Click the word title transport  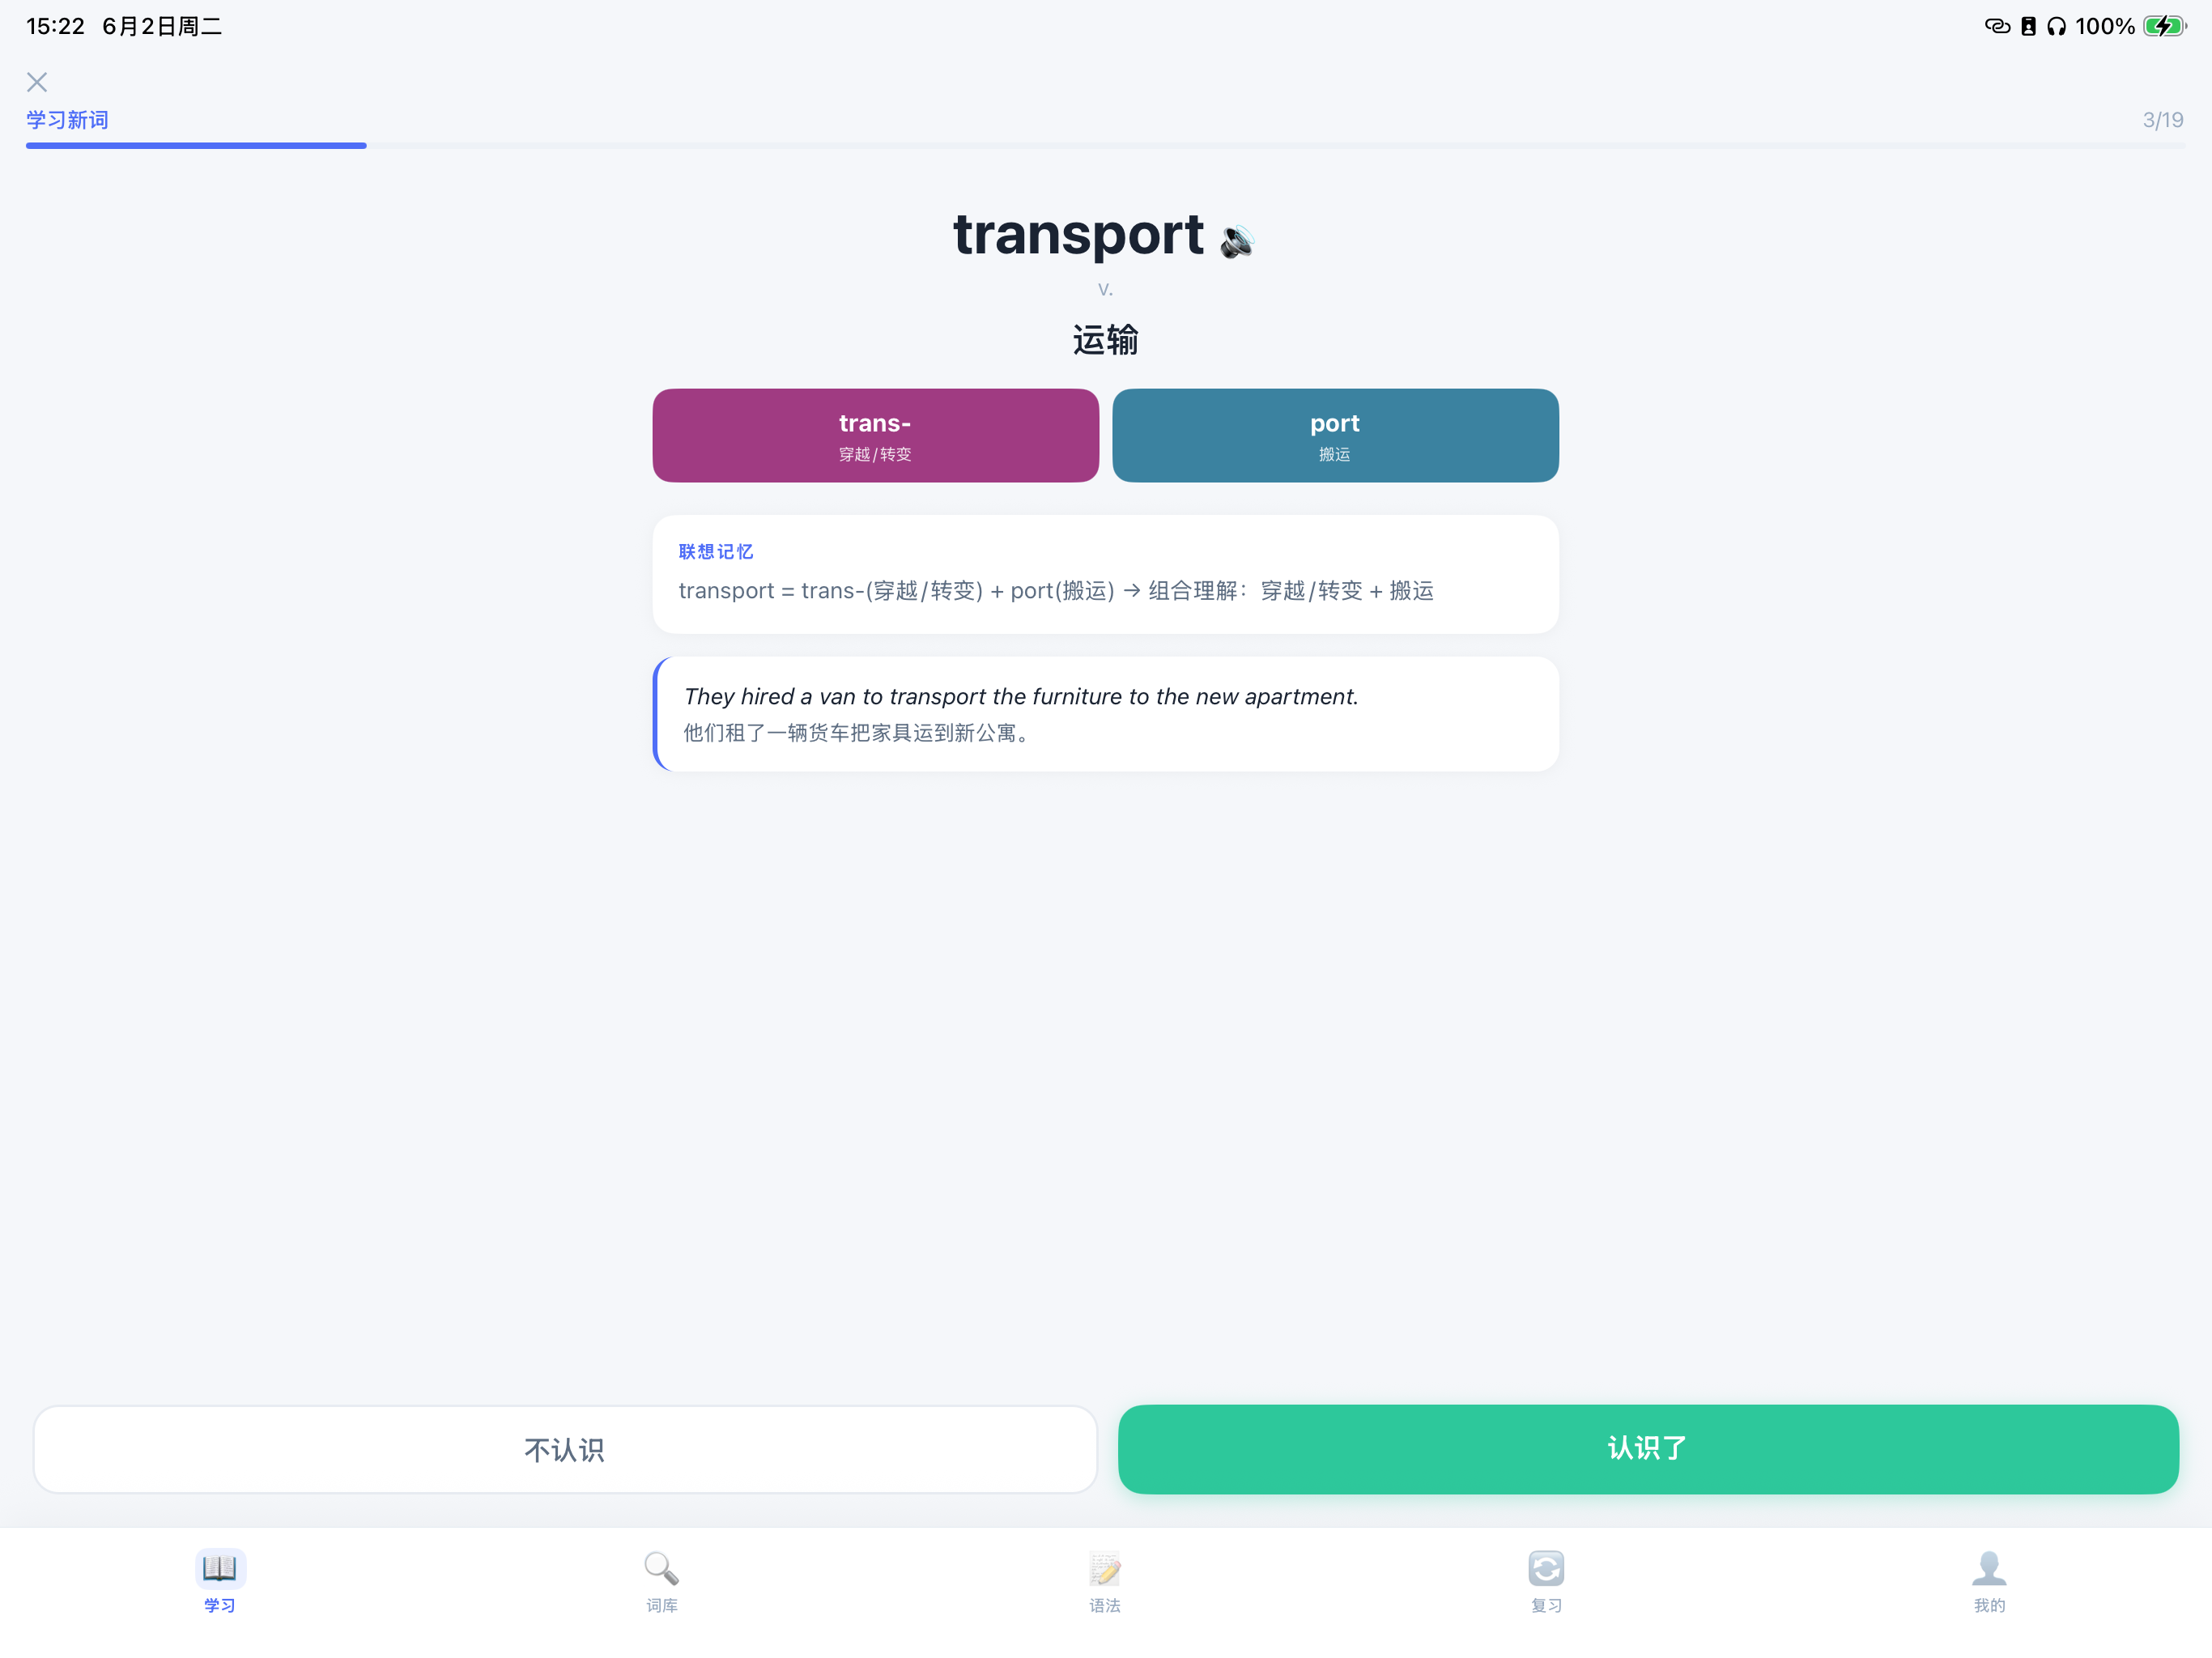coord(1078,236)
